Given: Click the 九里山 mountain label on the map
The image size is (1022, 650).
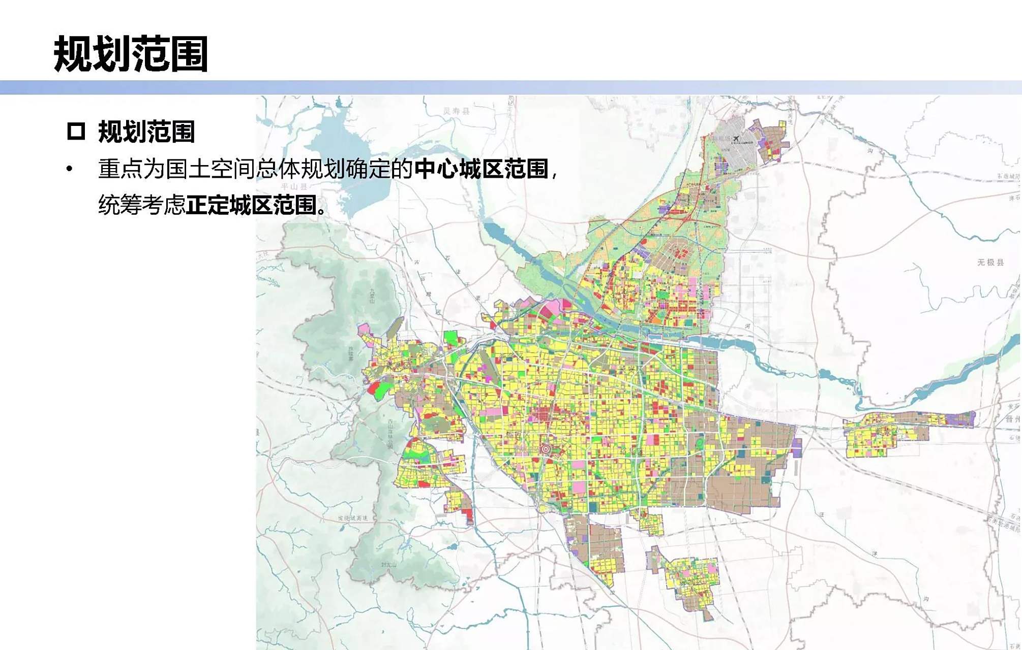Looking at the screenshot, I should click(x=372, y=296).
